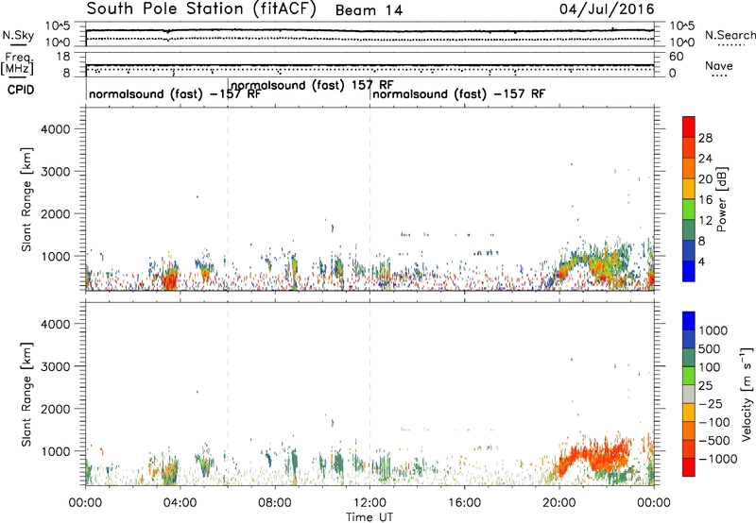Click the strong red power echo near 03:30
756x523 pixels.
pos(170,279)
